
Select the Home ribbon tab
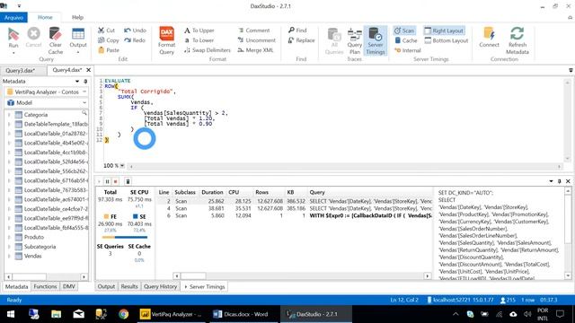[x=45, y=17]
